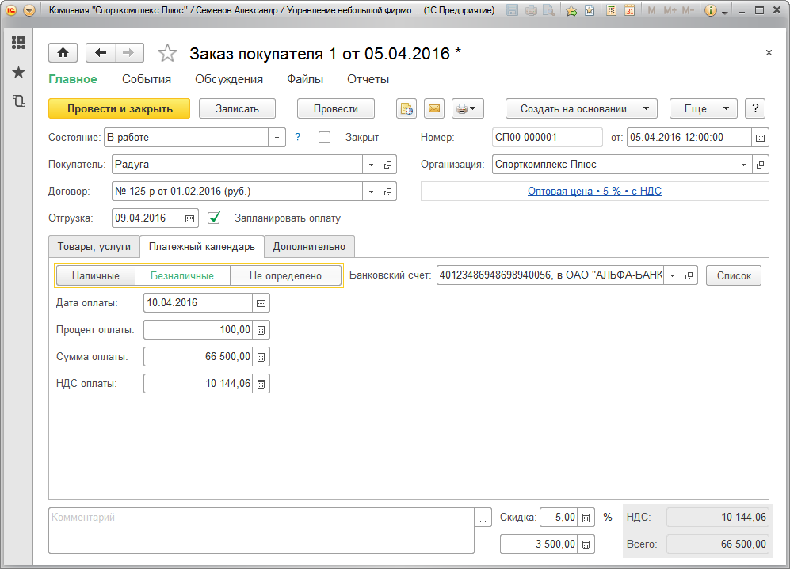Screen dimensions: 790x569
Task: Open calendar for Дата оплаты
Action: [x=261, y=303]
